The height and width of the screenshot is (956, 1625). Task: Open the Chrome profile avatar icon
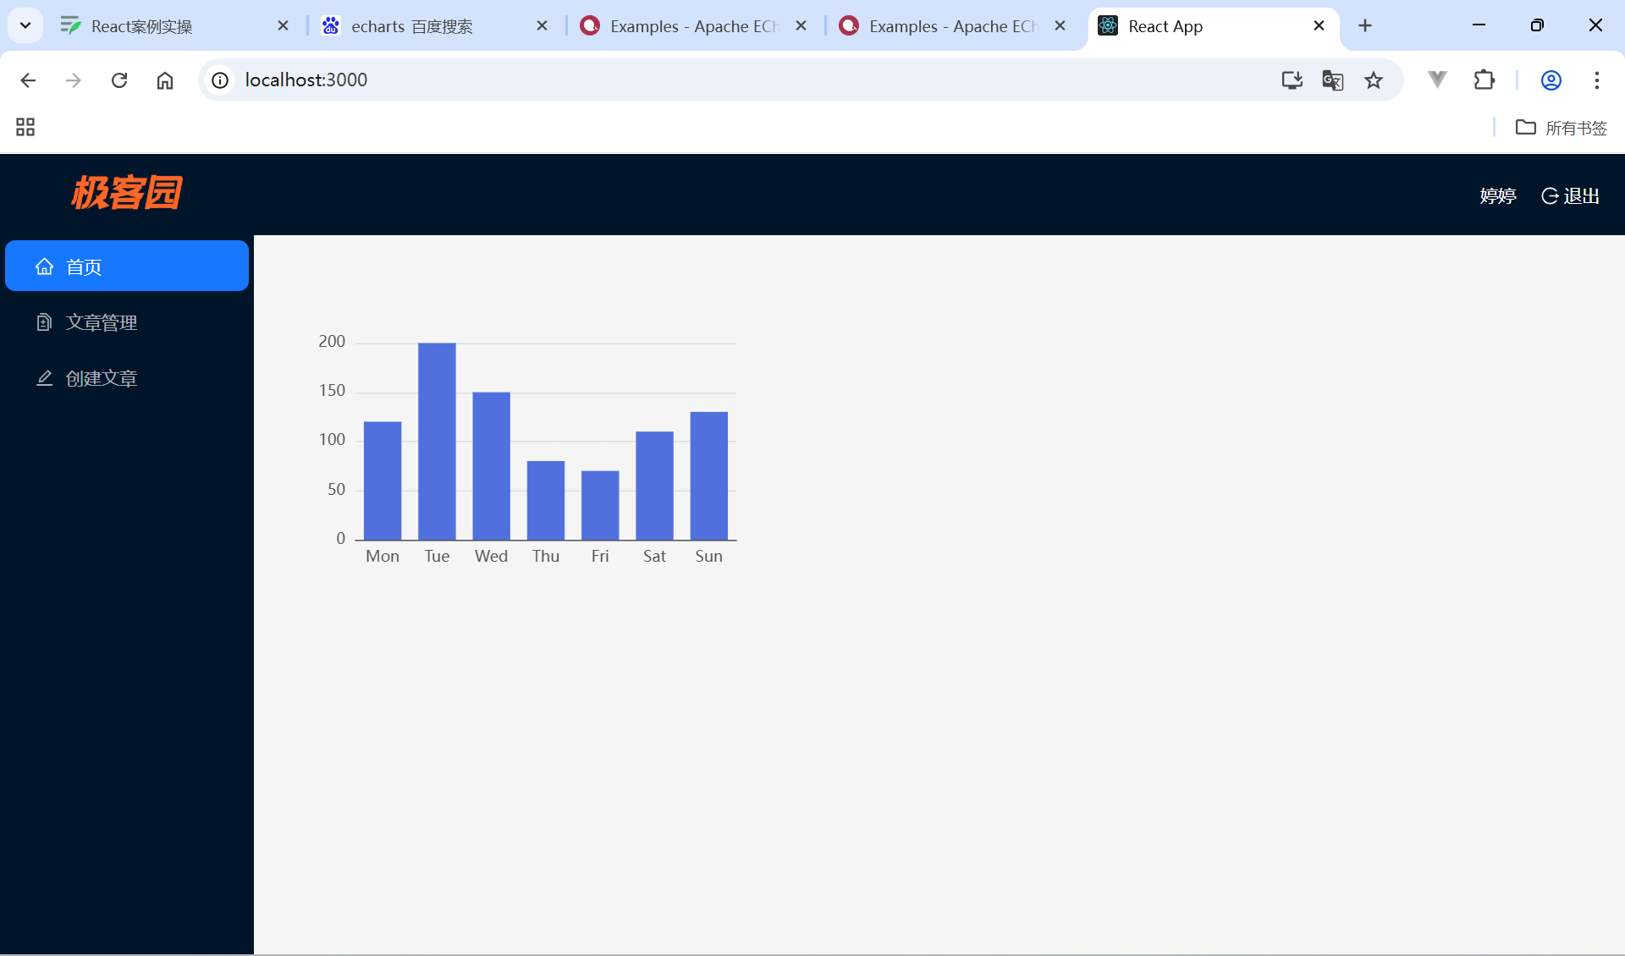coord(1551,80)
